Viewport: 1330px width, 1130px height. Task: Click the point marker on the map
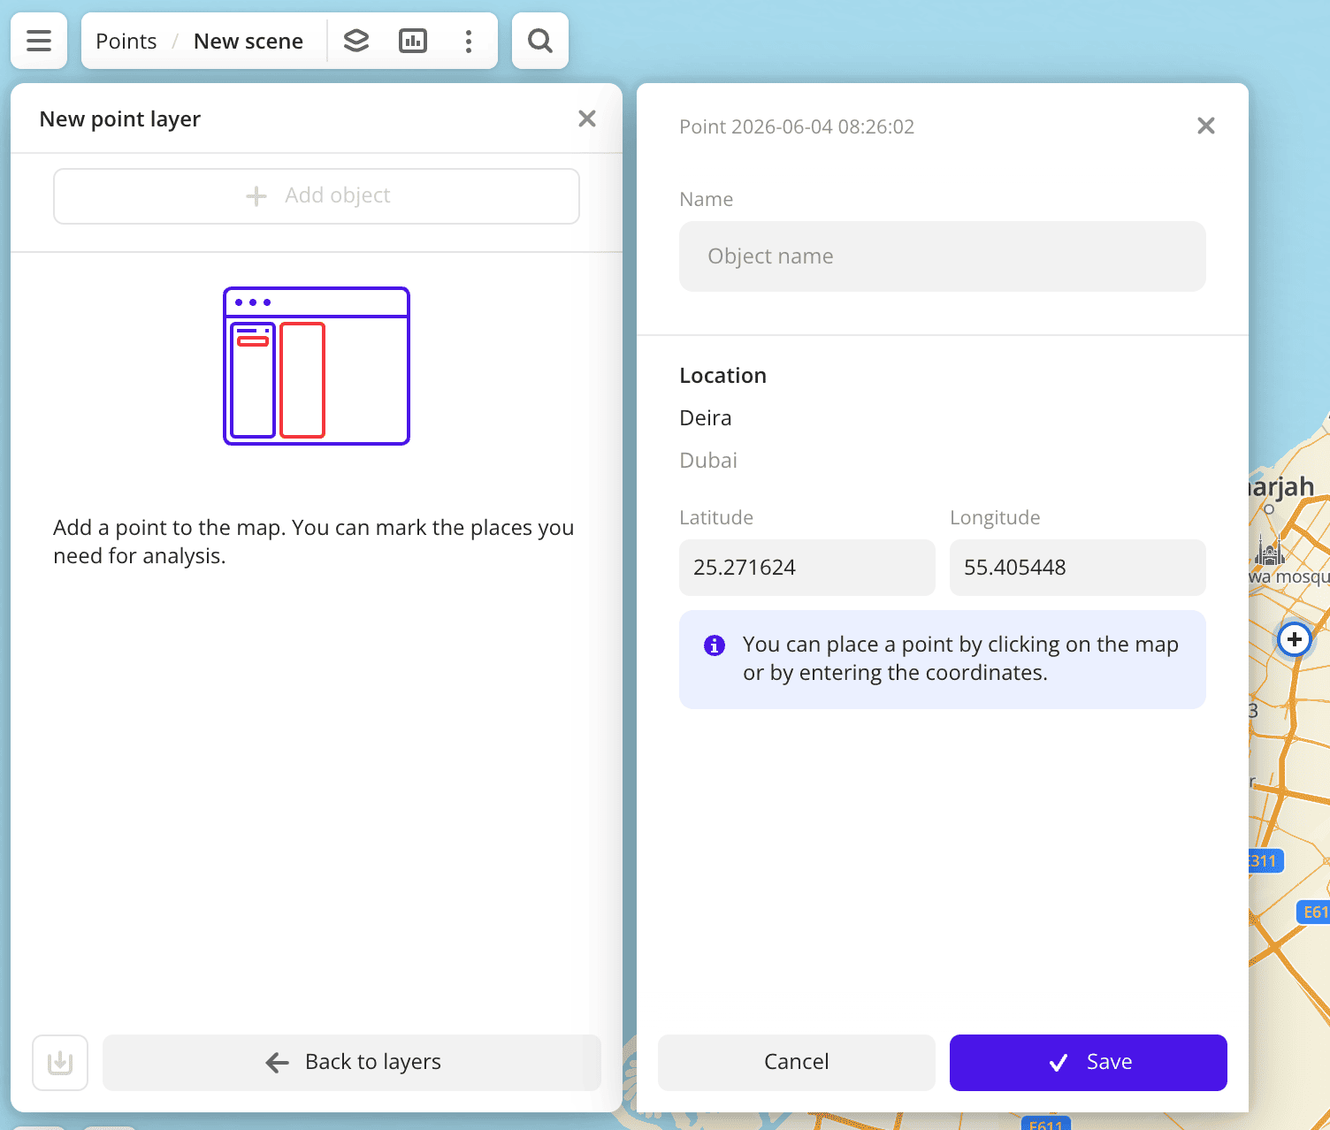pos(1295,639)
